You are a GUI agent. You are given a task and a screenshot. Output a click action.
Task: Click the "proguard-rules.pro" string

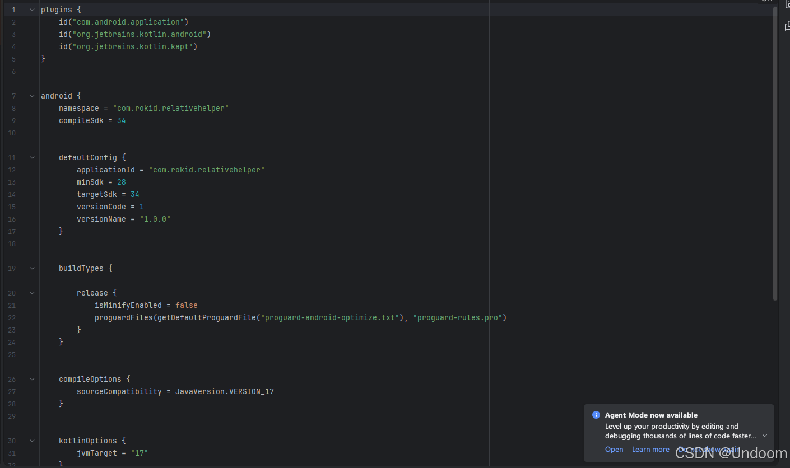(x=458, y=317)
